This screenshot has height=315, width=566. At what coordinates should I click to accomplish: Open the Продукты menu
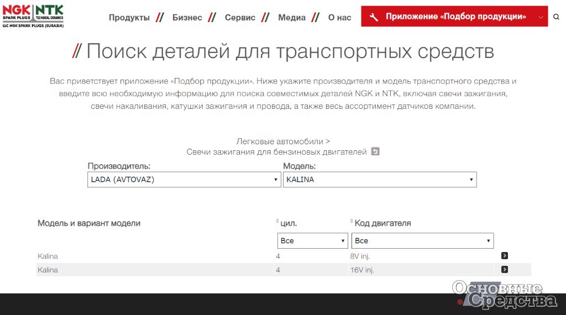129,17
